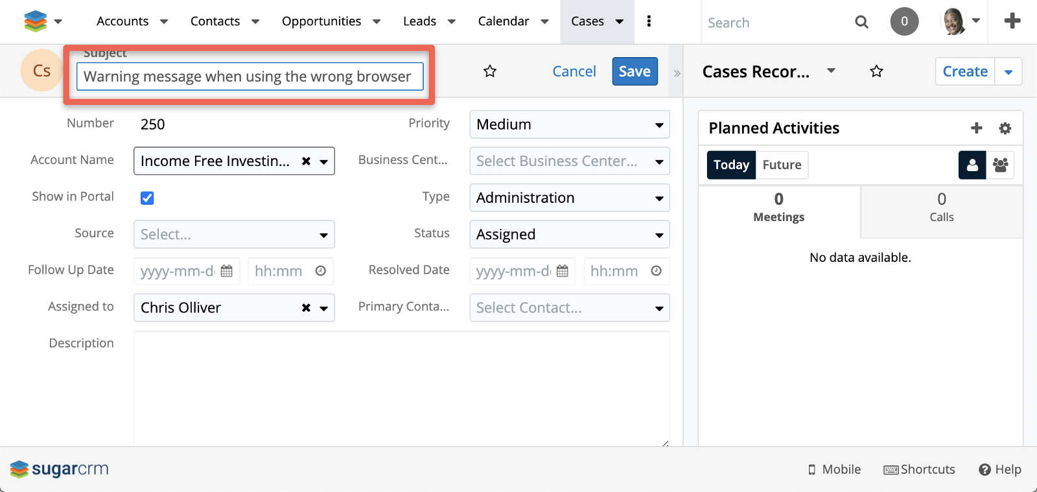
Task: Expand the Priority dropdown
Action: point(569,124)
